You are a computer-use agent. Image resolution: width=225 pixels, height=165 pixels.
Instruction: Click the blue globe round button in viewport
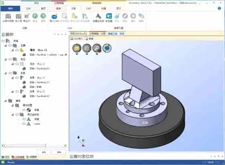pyautogui.click(x=107, y=48)
